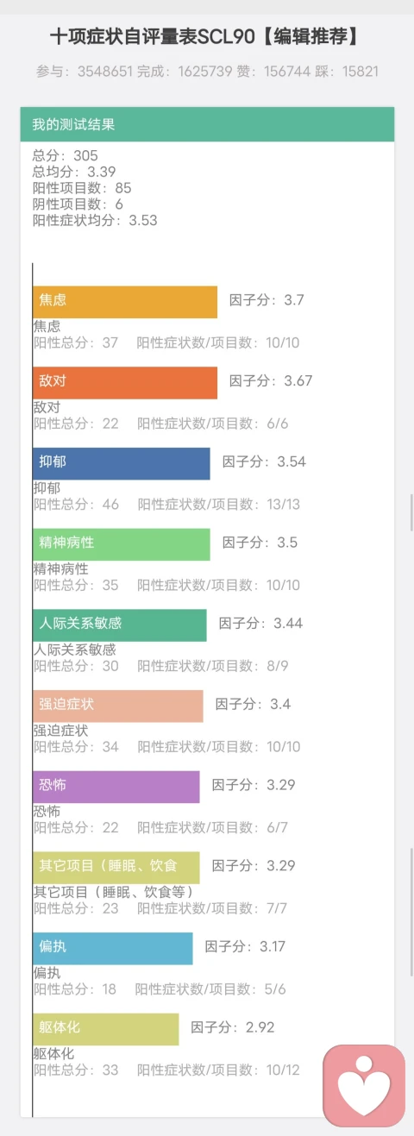The width and height of the screenshot is (414, 1136).
Task: Click the 总分：305 line
Action: [x=66, y=155]
